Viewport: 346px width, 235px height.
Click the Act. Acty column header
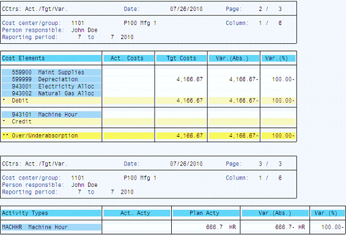click(x=137, y=213)
